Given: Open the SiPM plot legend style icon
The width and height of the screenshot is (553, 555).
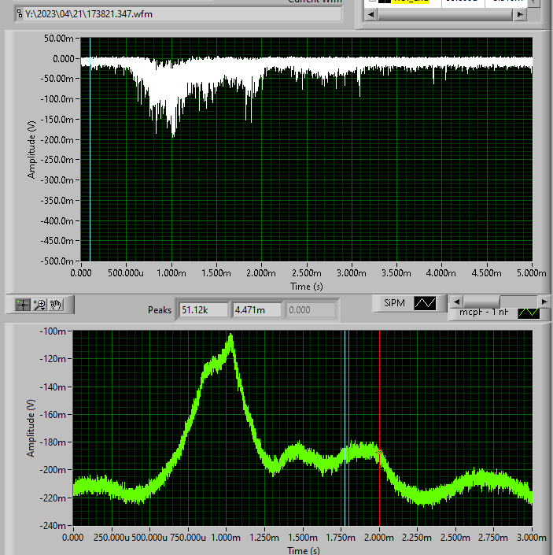Looking at the screenshot, I should (425, 303).
